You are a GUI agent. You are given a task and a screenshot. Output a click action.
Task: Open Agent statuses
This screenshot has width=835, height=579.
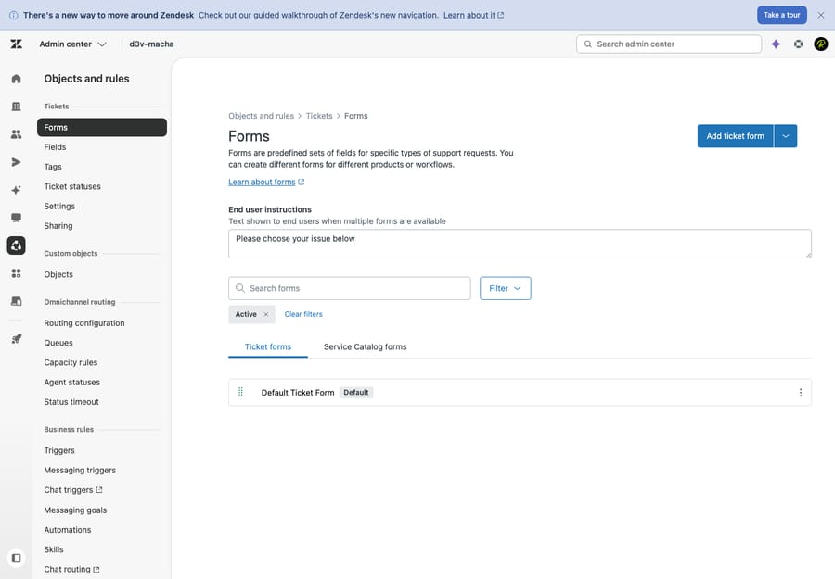coord(71,383)
